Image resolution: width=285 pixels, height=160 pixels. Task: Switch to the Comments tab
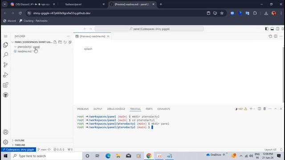(x=163, y=109)
